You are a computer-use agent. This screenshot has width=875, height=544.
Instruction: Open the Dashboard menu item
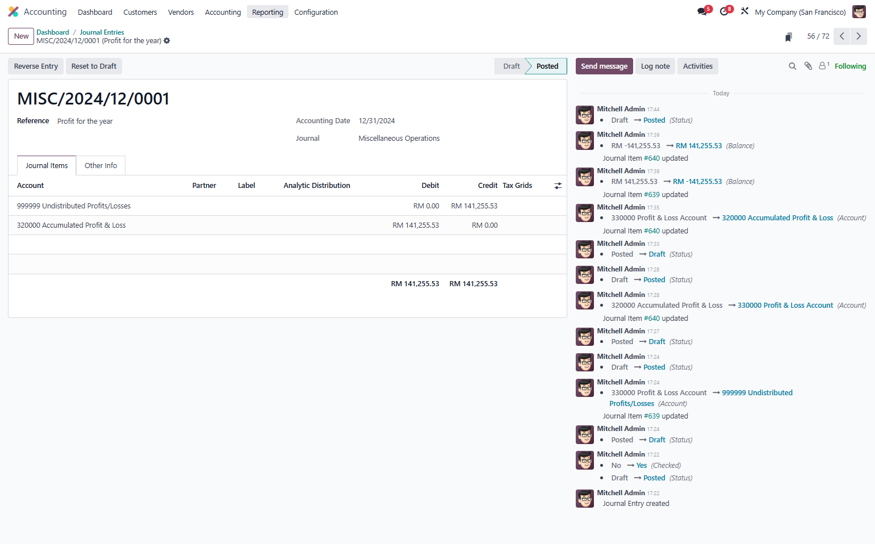[x=95, y=12]
